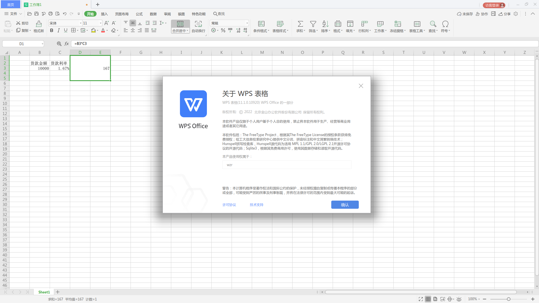
Task: Toggle 自动换行 (Wrap Text)
Action: (x=198, y=27)
